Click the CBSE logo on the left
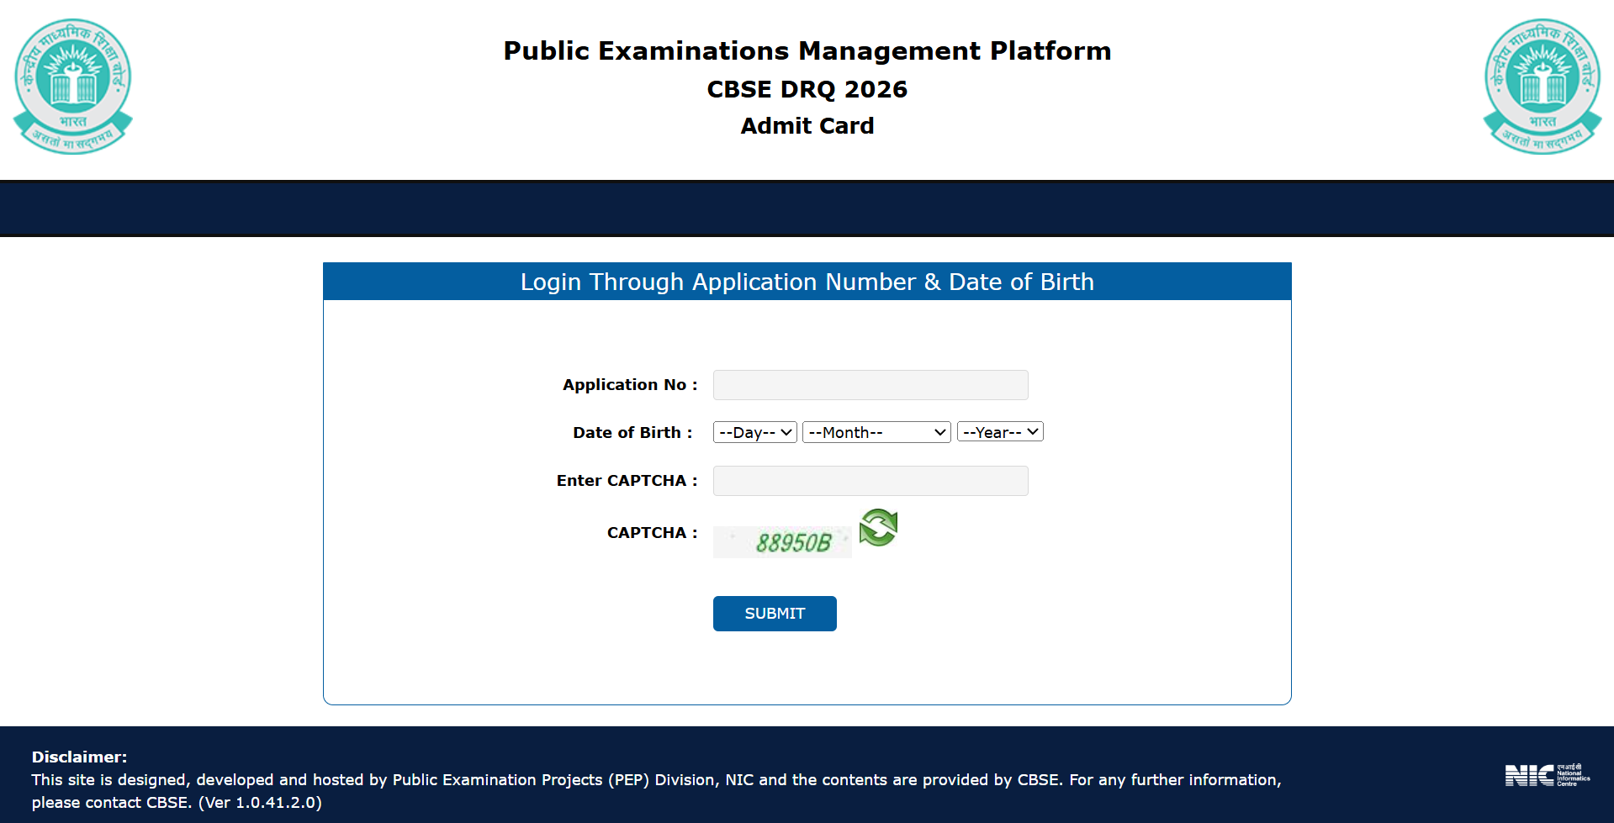Viewport: 1614px width, 823px height. [73, 86]
